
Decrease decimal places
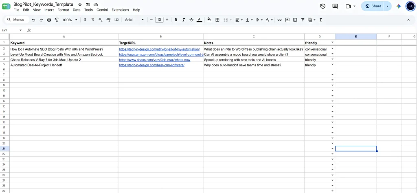coord(101,20)
